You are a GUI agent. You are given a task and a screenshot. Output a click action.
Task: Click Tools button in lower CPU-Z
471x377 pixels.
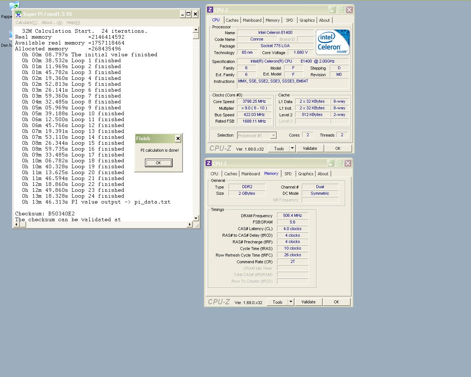[x=277, y=302]
